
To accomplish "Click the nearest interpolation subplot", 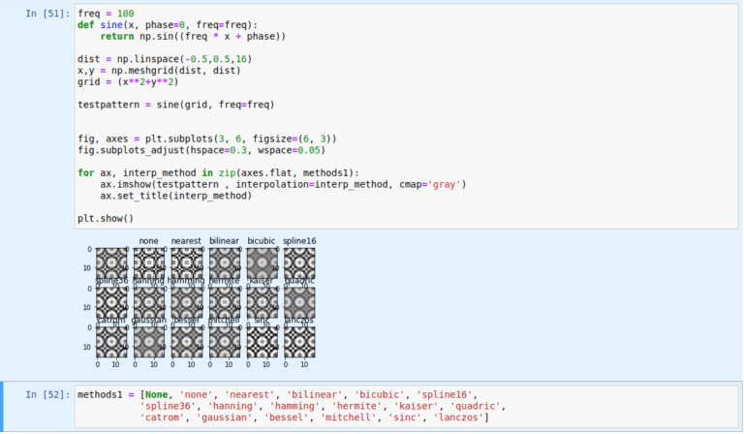I will point(186,263).
